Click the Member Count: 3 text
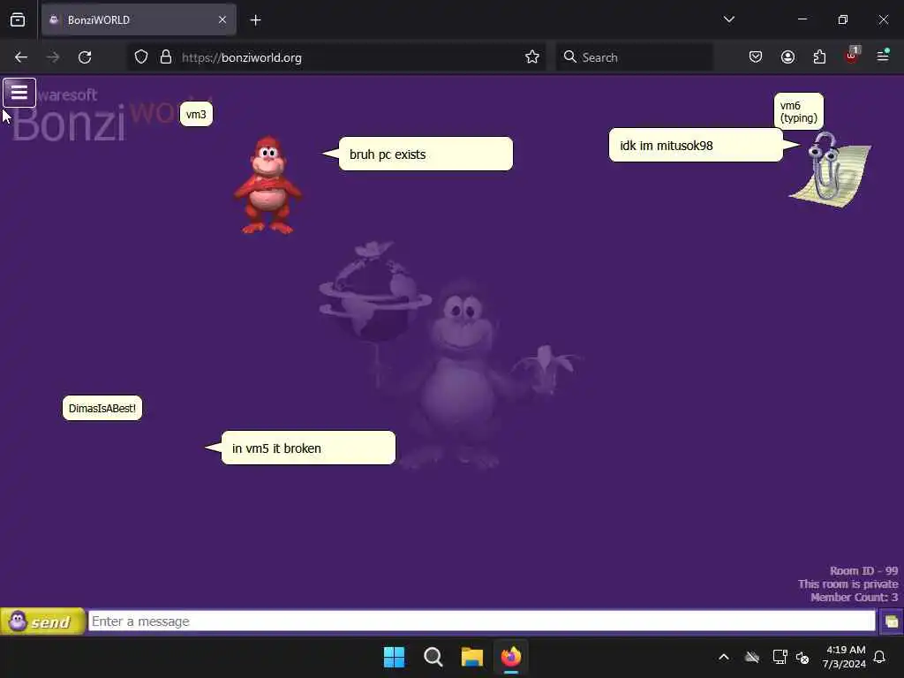The width and height of the screenshot is (904, 678). 854,598
